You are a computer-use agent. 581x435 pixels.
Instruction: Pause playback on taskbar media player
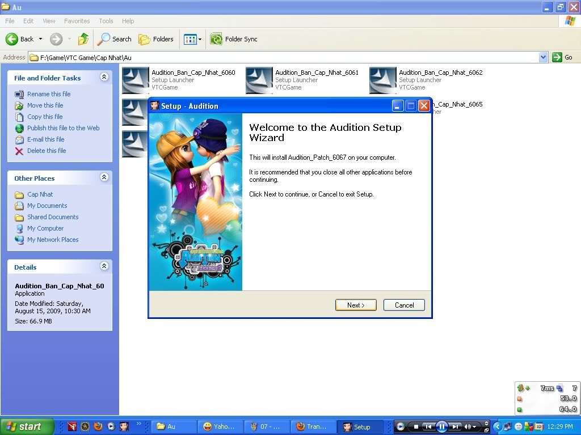point(441,427)
